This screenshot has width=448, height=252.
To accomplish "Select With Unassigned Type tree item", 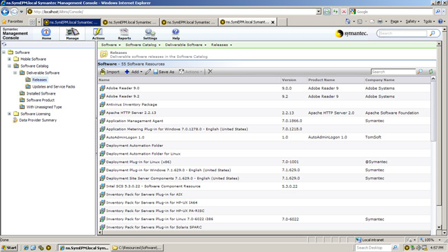I will pos(44,107).
